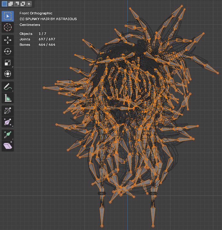
Task: Switch selection mode to Invert
Action: (23, 4)
